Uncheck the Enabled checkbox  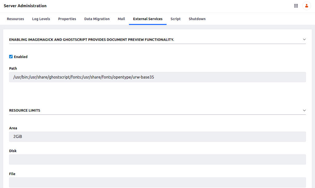click(11, 57)
